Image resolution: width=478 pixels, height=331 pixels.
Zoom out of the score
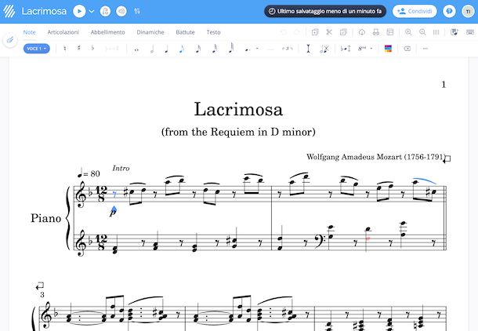click(422, 32)
